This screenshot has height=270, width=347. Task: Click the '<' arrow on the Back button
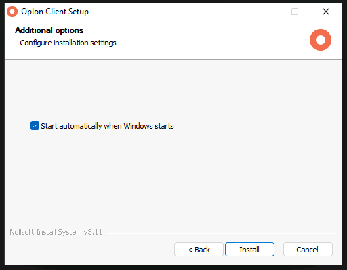[x=190, y=250]
